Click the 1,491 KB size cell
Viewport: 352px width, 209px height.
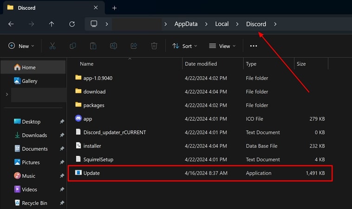tap(315, 173)
